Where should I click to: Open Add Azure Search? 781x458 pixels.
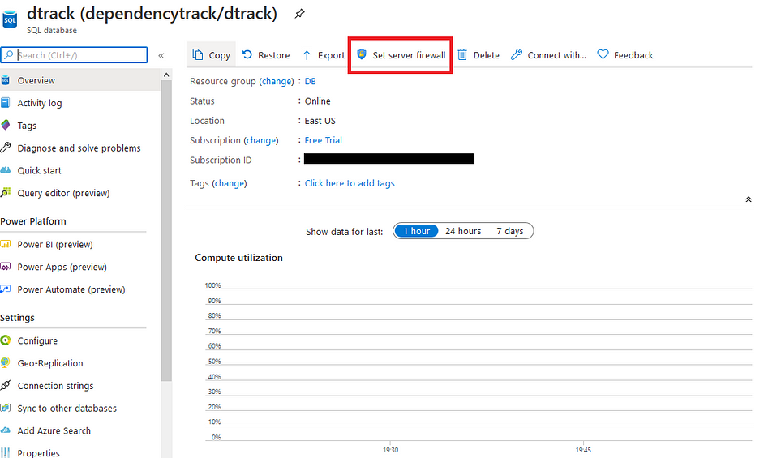pos(54,430)
